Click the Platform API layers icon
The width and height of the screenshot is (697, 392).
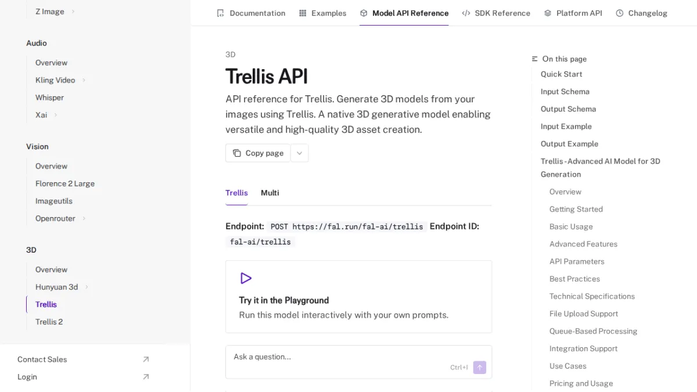point(548,13)
